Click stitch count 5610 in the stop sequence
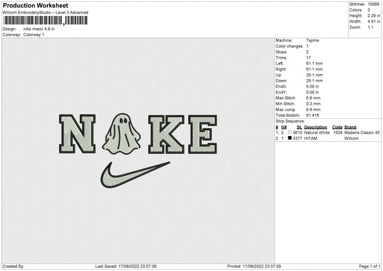 [x=297, y=132]
